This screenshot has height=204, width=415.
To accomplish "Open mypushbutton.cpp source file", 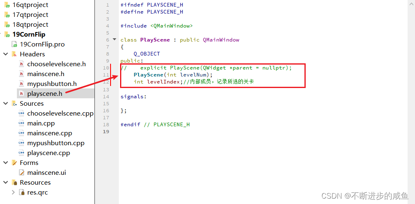I will pyautogui.click(x=56, y=143).
